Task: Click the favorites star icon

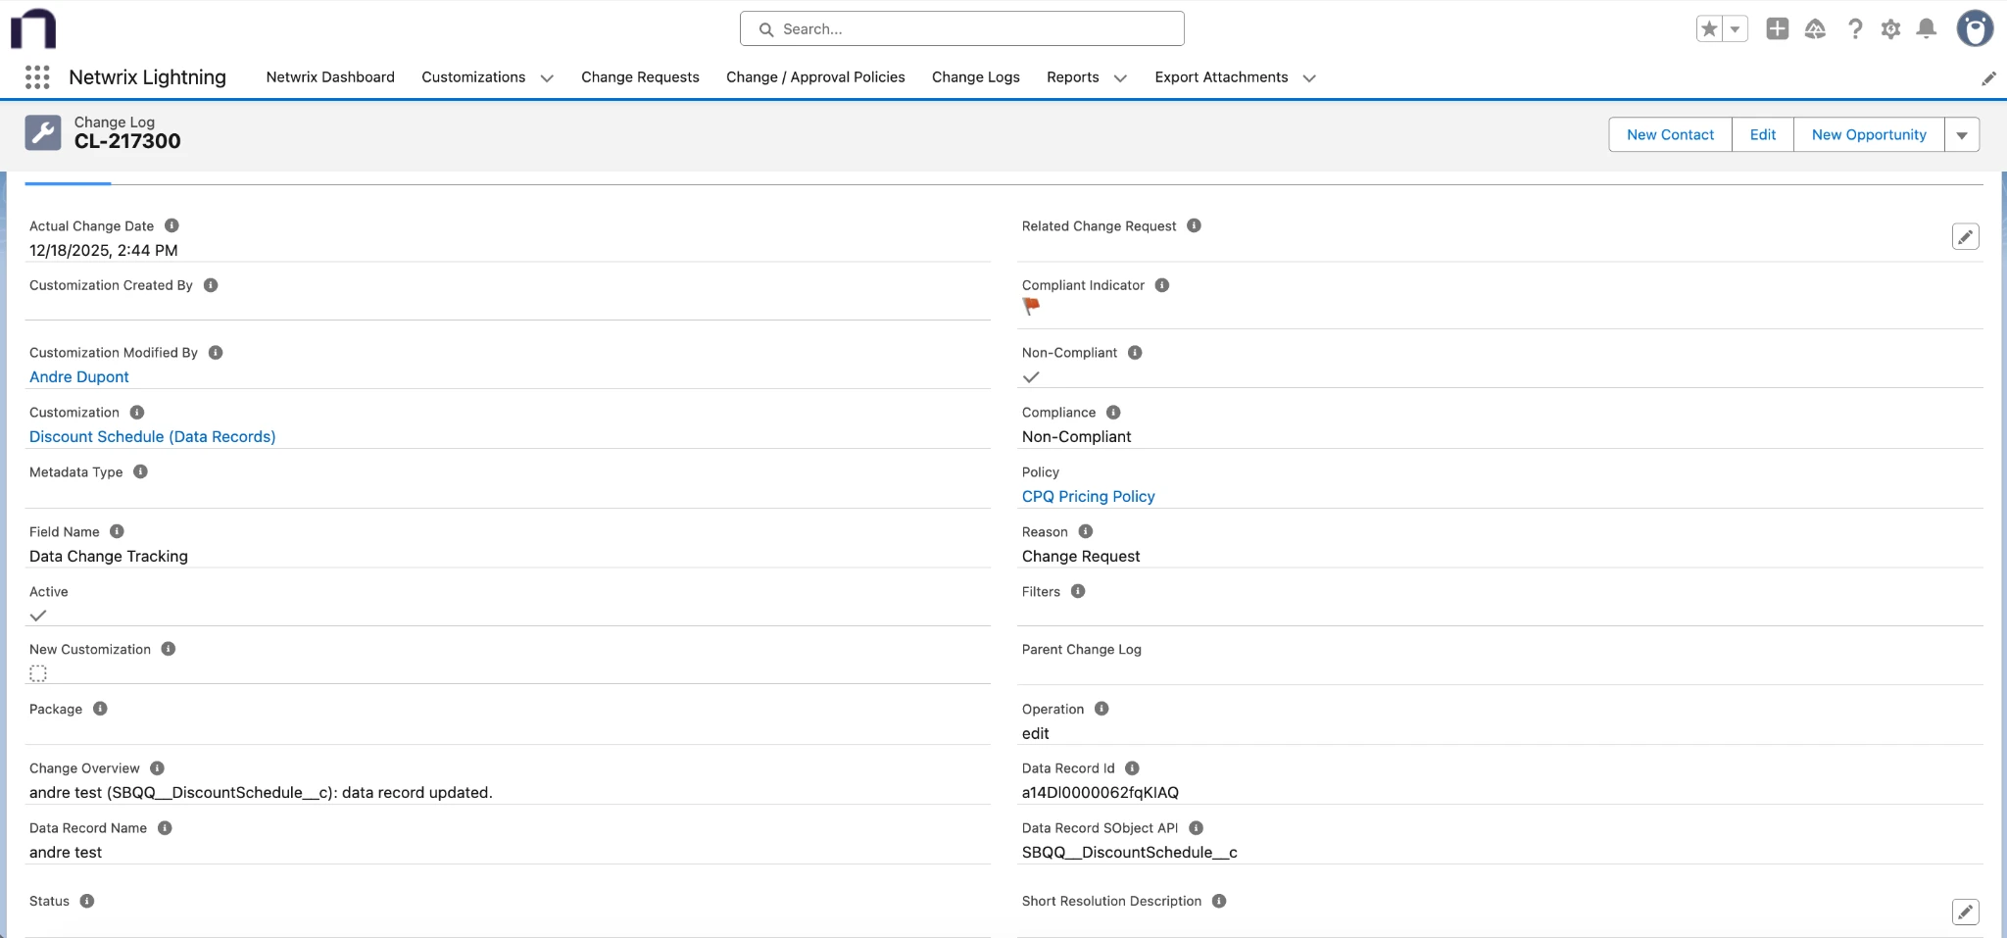Action: (1710, 29)
